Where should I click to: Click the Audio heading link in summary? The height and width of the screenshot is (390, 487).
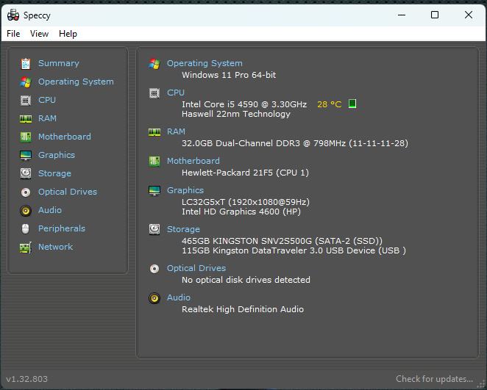(x=179, y=297)
